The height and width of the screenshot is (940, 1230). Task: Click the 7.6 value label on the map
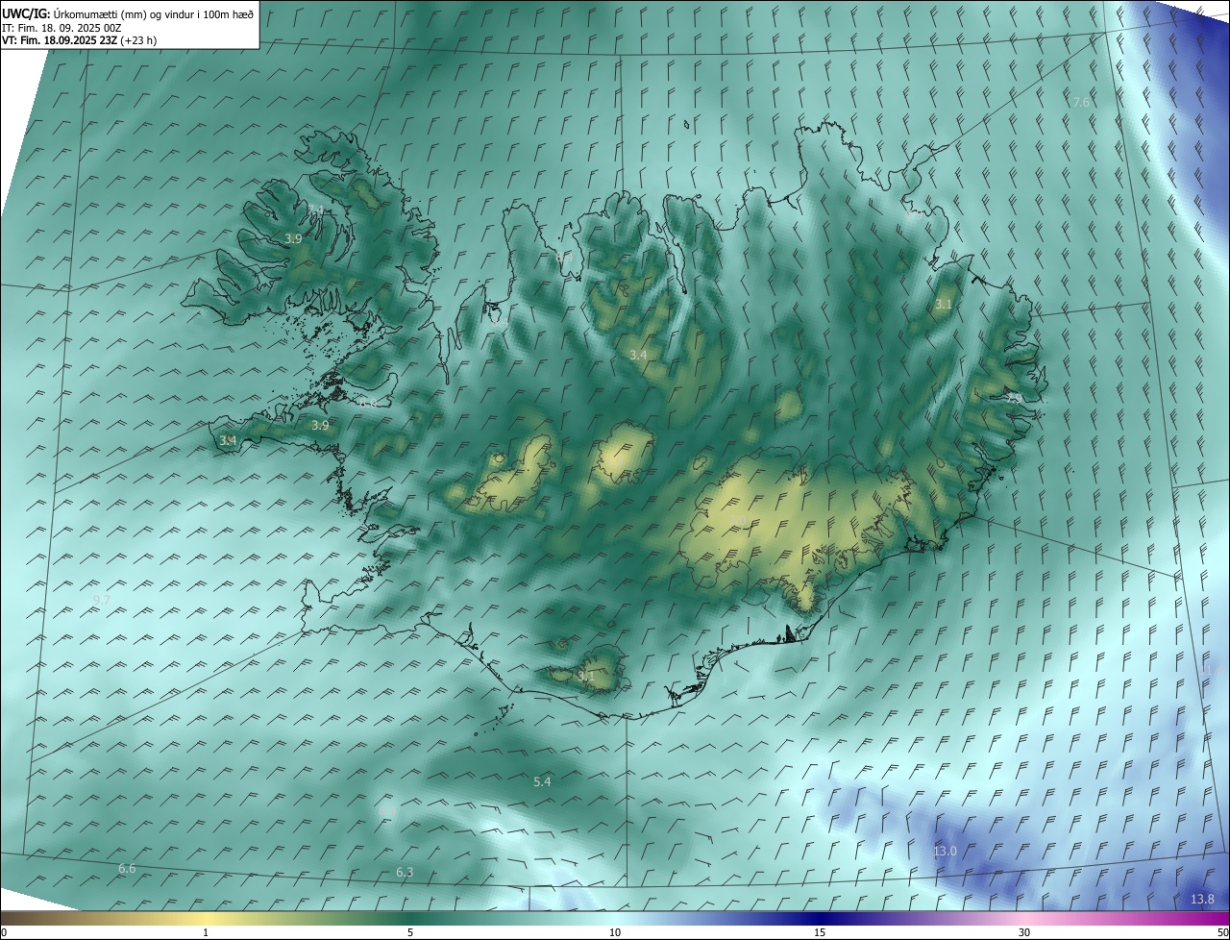point(1082,102)
